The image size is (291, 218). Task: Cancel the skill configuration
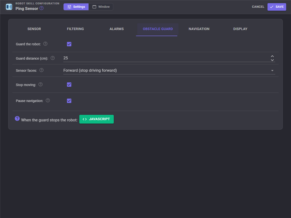click(258, 7)
